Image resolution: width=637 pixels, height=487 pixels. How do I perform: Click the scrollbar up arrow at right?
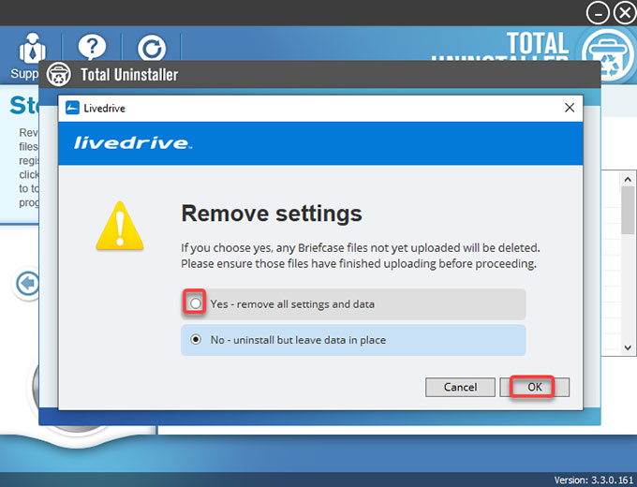click(628, 179)
